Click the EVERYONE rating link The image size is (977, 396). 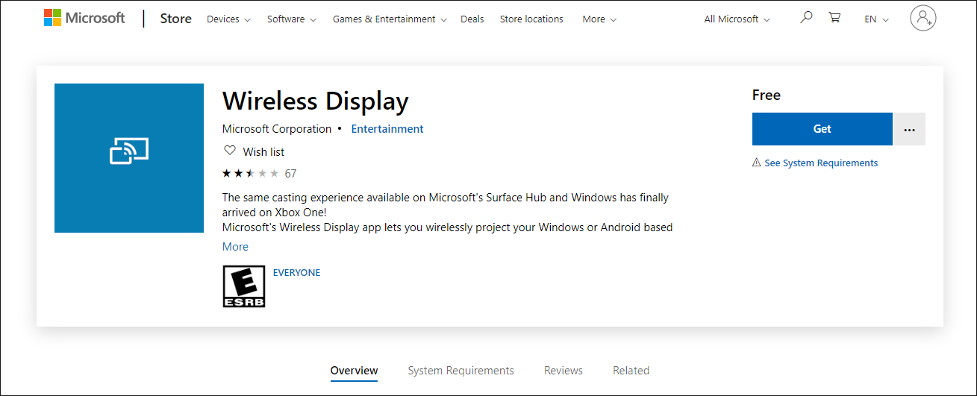click(297, 273)
